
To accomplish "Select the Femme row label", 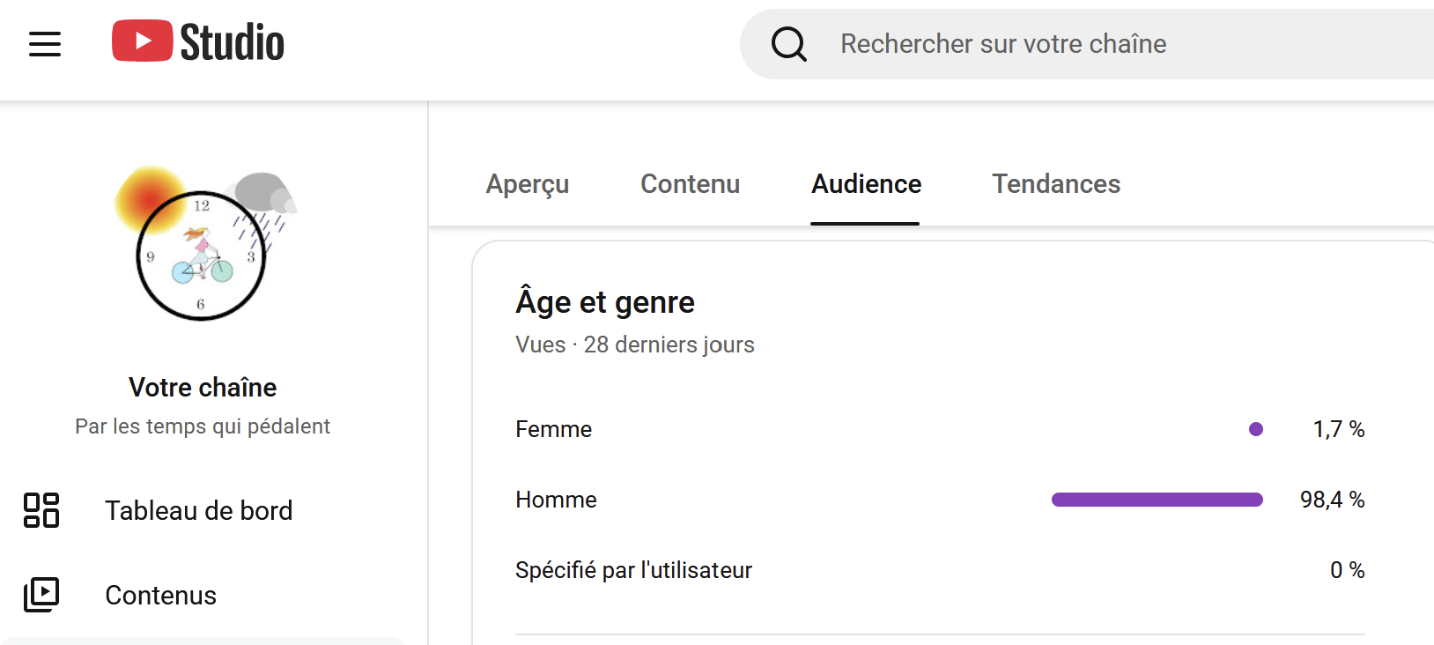I will (553, 429).
